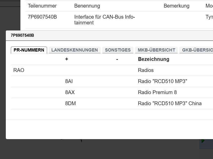Select the SONSTIGES tab
213x159 pixels.
[118, 50]
